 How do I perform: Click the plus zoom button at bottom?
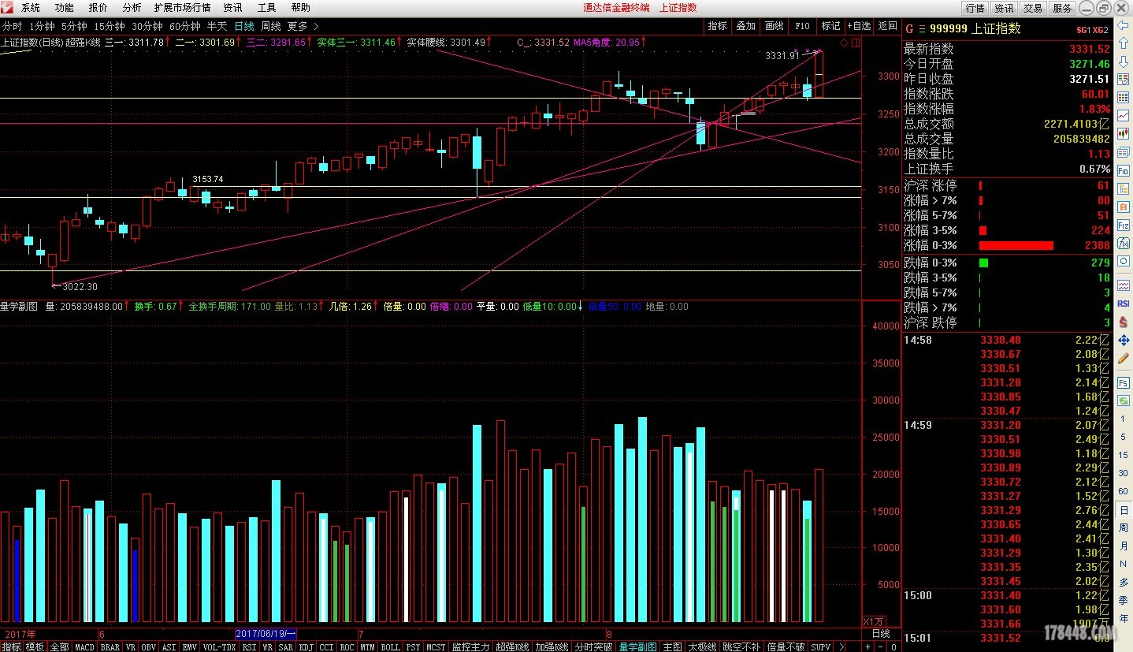pyautogui.click(x=868, y=646)
